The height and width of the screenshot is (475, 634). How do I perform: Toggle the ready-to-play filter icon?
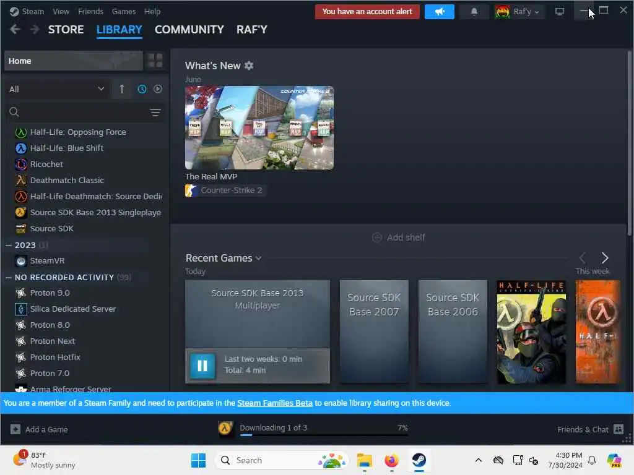pos(158,89)
